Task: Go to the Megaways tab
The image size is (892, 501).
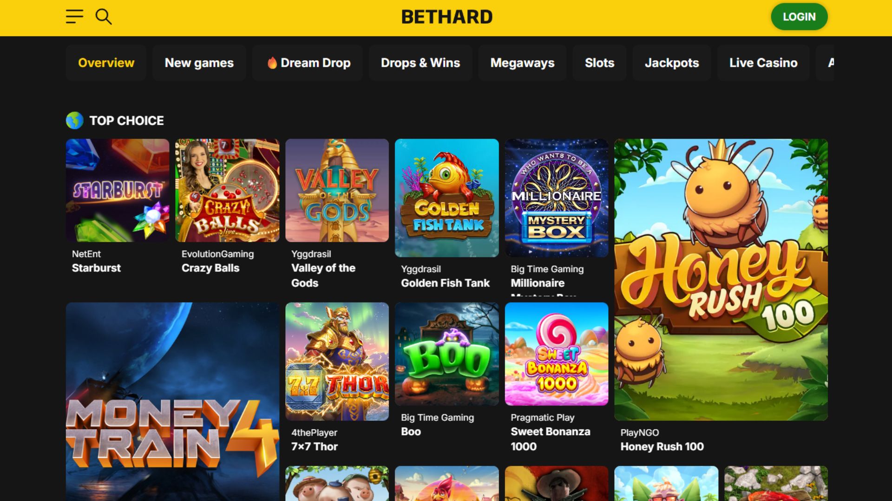Action: [x=522, y=63]
